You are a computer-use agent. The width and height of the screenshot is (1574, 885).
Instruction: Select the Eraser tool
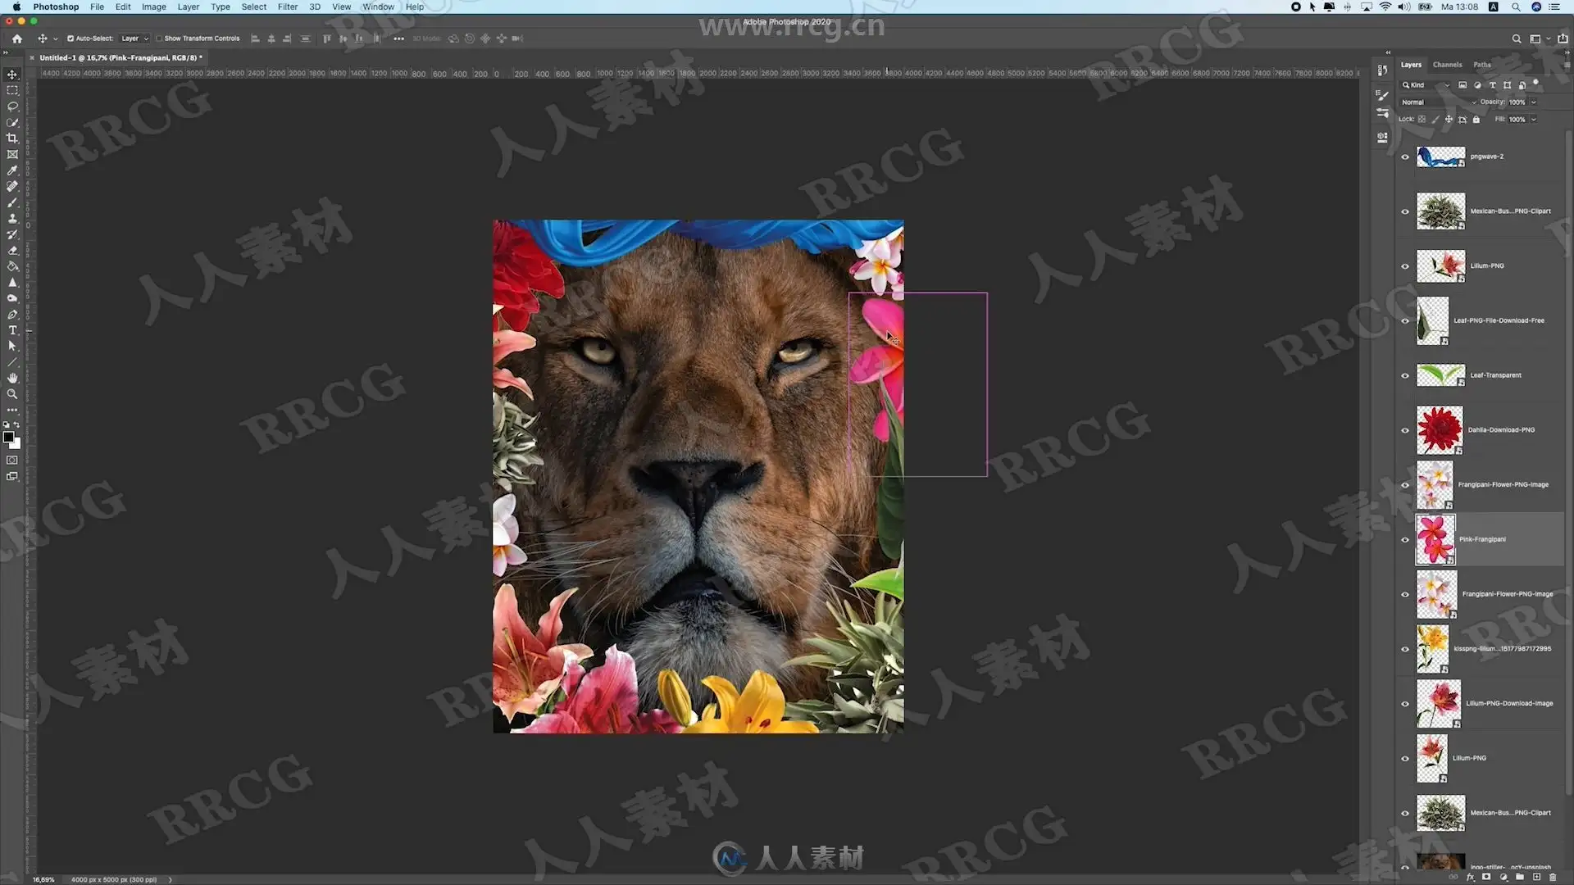click(12, 251)
